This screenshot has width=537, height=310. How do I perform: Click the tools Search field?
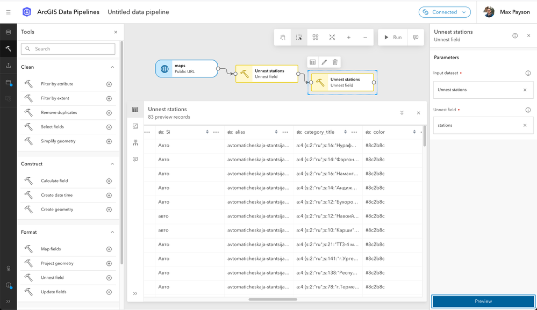click(x=68, y=49)
